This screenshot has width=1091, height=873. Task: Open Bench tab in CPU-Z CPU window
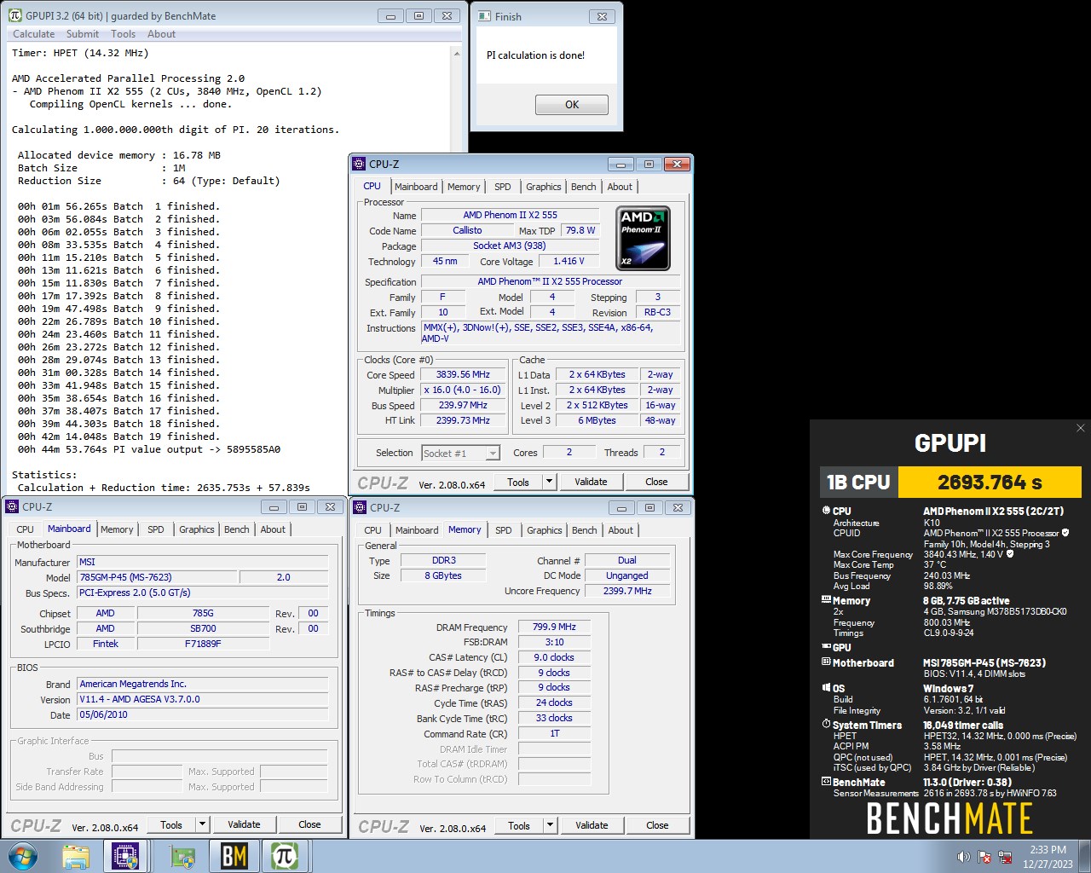click(x=584, y=187)
